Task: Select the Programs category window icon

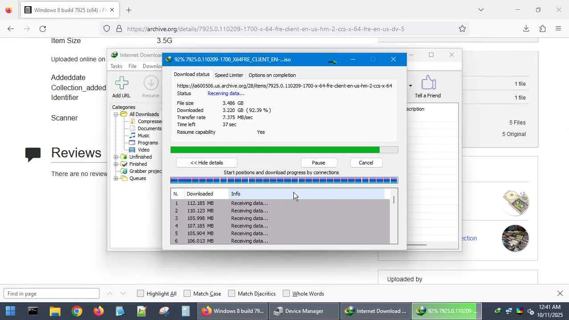Action: point(132,143)
